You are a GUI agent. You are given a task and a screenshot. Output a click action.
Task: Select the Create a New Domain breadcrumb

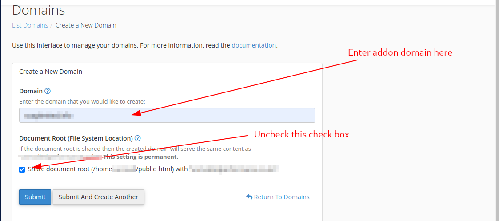(x=86, y=25)
